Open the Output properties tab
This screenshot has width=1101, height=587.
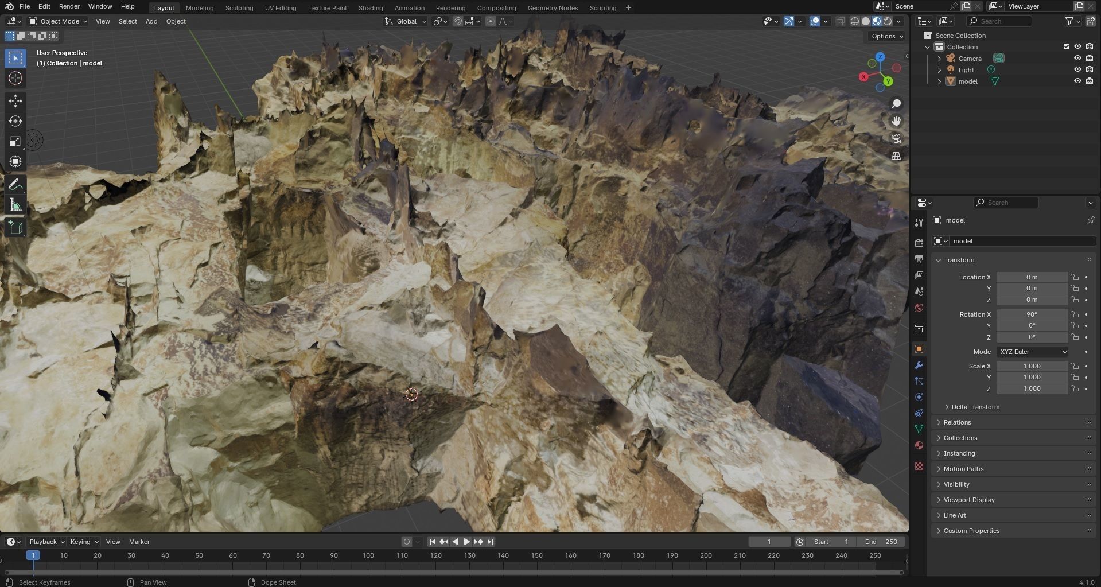pos(919,259)
